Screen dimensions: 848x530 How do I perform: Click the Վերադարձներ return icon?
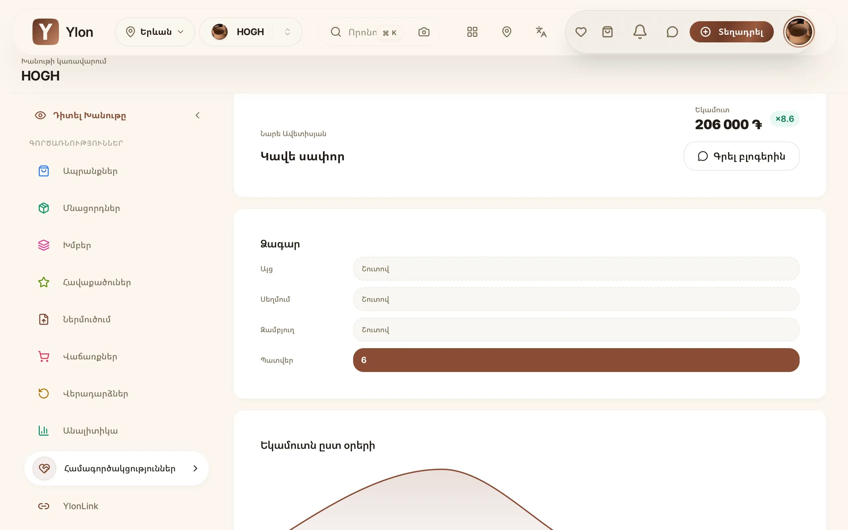43,394
